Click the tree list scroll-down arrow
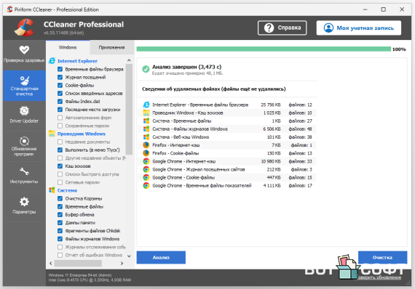 pyautogui.click(x=129, y=256)
